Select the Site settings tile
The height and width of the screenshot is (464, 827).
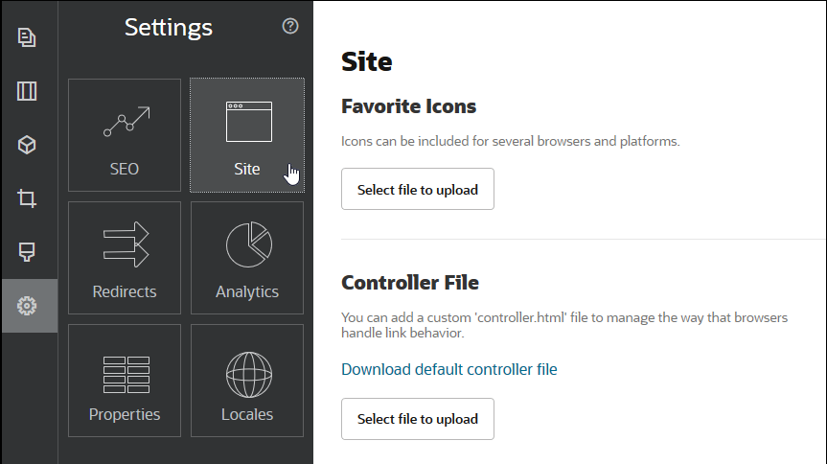tap(246, 135)
